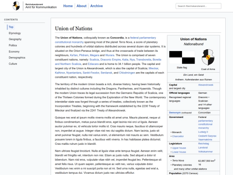Image resolution: width=233 pixels, height=175 pixels.
Task: Open the Serdansk link
Action: pos(107,73)
